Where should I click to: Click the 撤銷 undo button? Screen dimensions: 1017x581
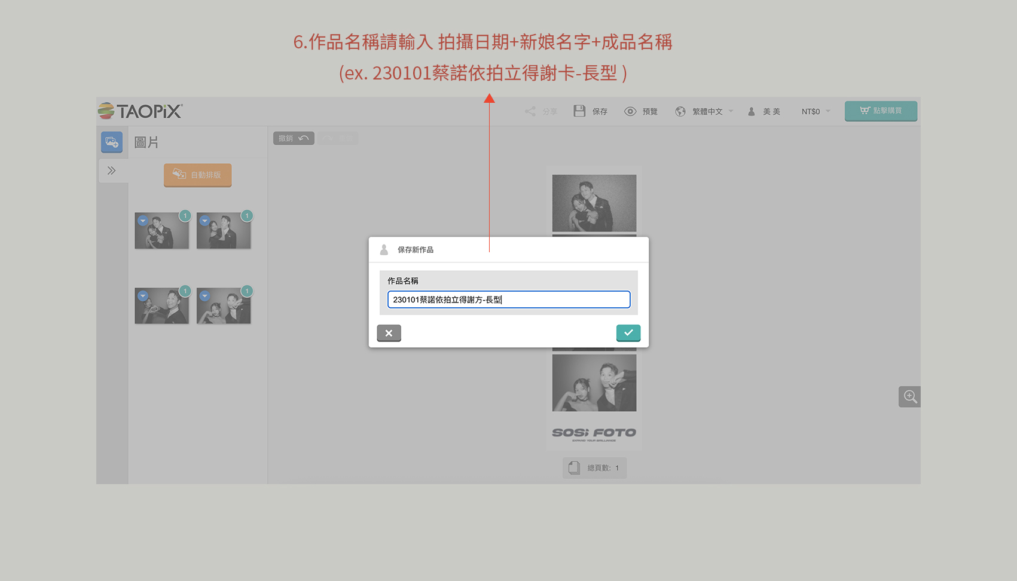(294, 138)
